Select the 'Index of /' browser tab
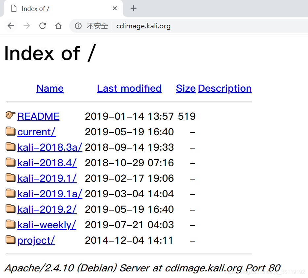This screenshot has height=278, width=308. 63,9
